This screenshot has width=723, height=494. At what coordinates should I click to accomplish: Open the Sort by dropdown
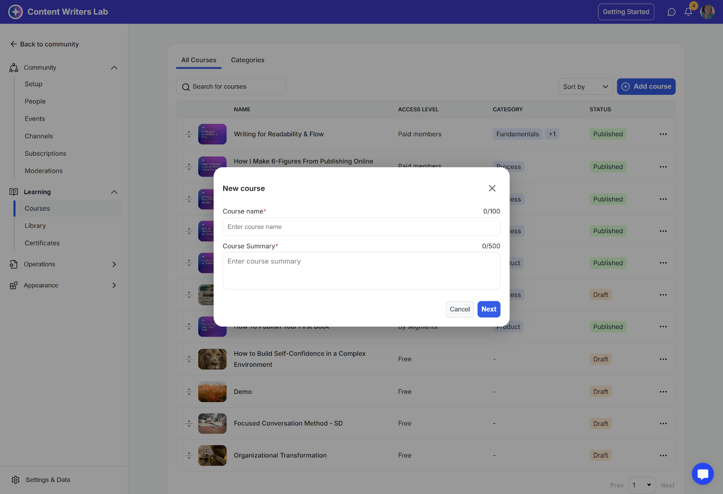(x=585, y=87)
